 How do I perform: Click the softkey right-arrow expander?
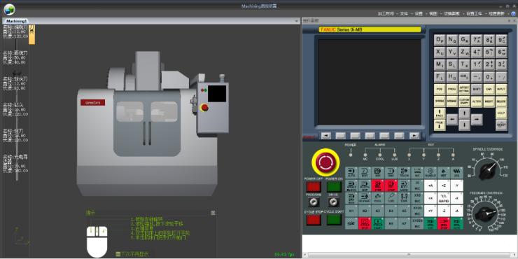coord(414,135)
